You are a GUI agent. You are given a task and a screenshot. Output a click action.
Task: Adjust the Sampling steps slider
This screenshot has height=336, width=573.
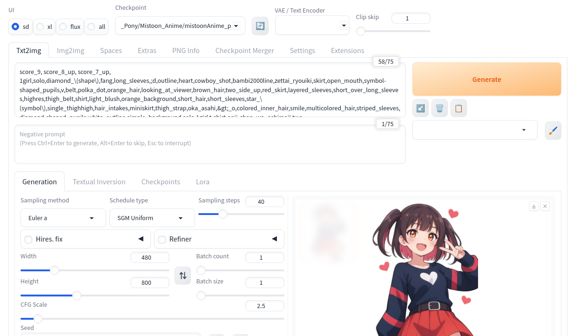pyautogui.click(x=241, y=214)
